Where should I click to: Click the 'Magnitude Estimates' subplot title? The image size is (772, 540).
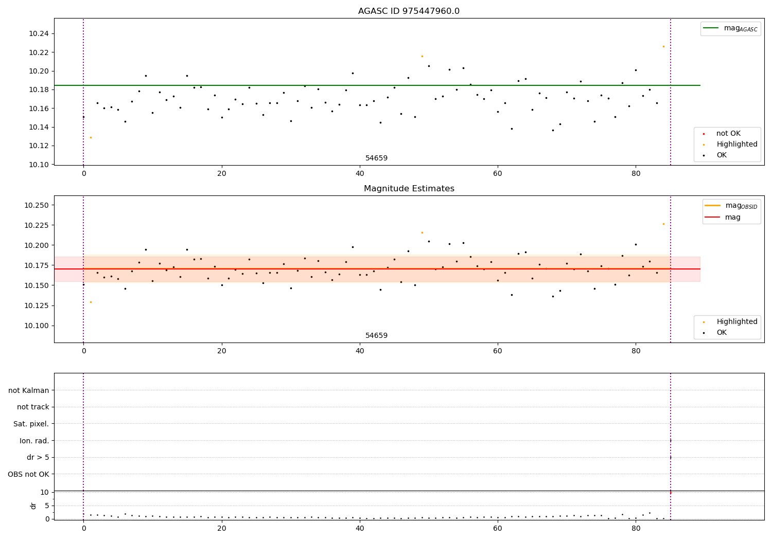pyautogui.click(x=409, y=189)
